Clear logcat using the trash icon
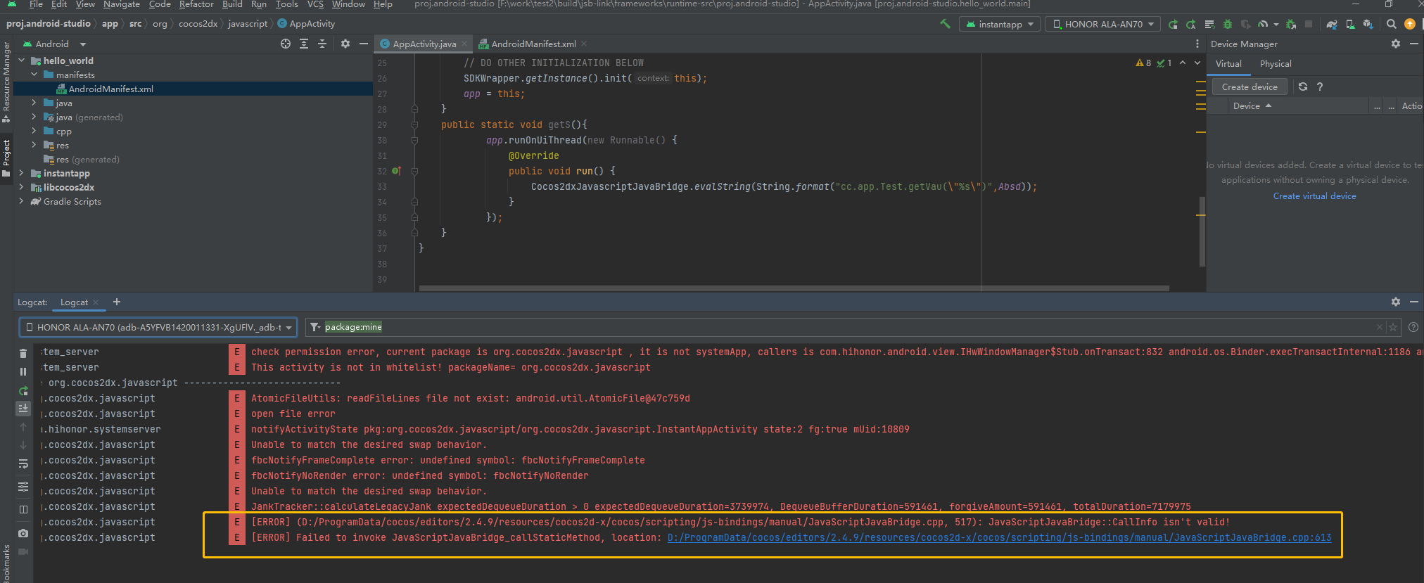This screenshot has width=1424, height=583. point(23,353)
